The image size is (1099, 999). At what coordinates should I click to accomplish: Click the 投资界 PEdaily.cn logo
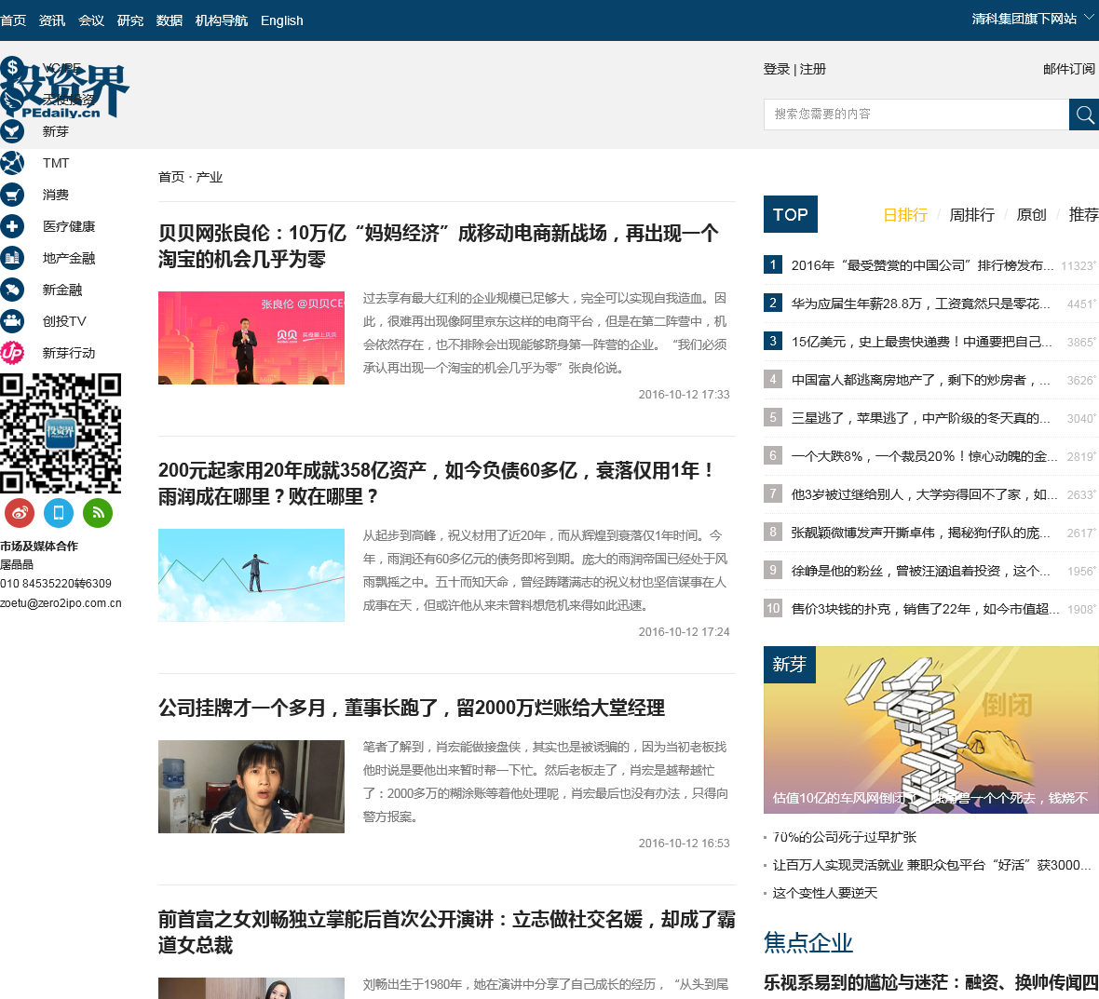[64, 89]
